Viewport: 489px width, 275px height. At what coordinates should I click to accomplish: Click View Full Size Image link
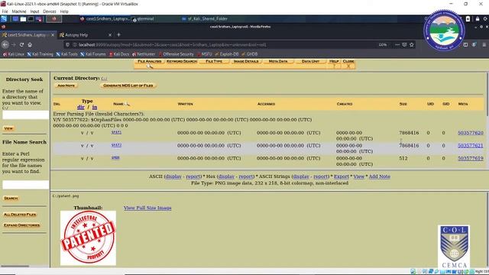[147, 208]
